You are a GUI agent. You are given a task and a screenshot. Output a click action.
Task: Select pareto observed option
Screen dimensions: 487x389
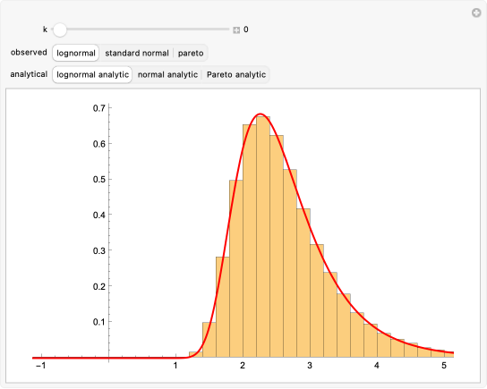pyautogui.click(x=191, y=53)
